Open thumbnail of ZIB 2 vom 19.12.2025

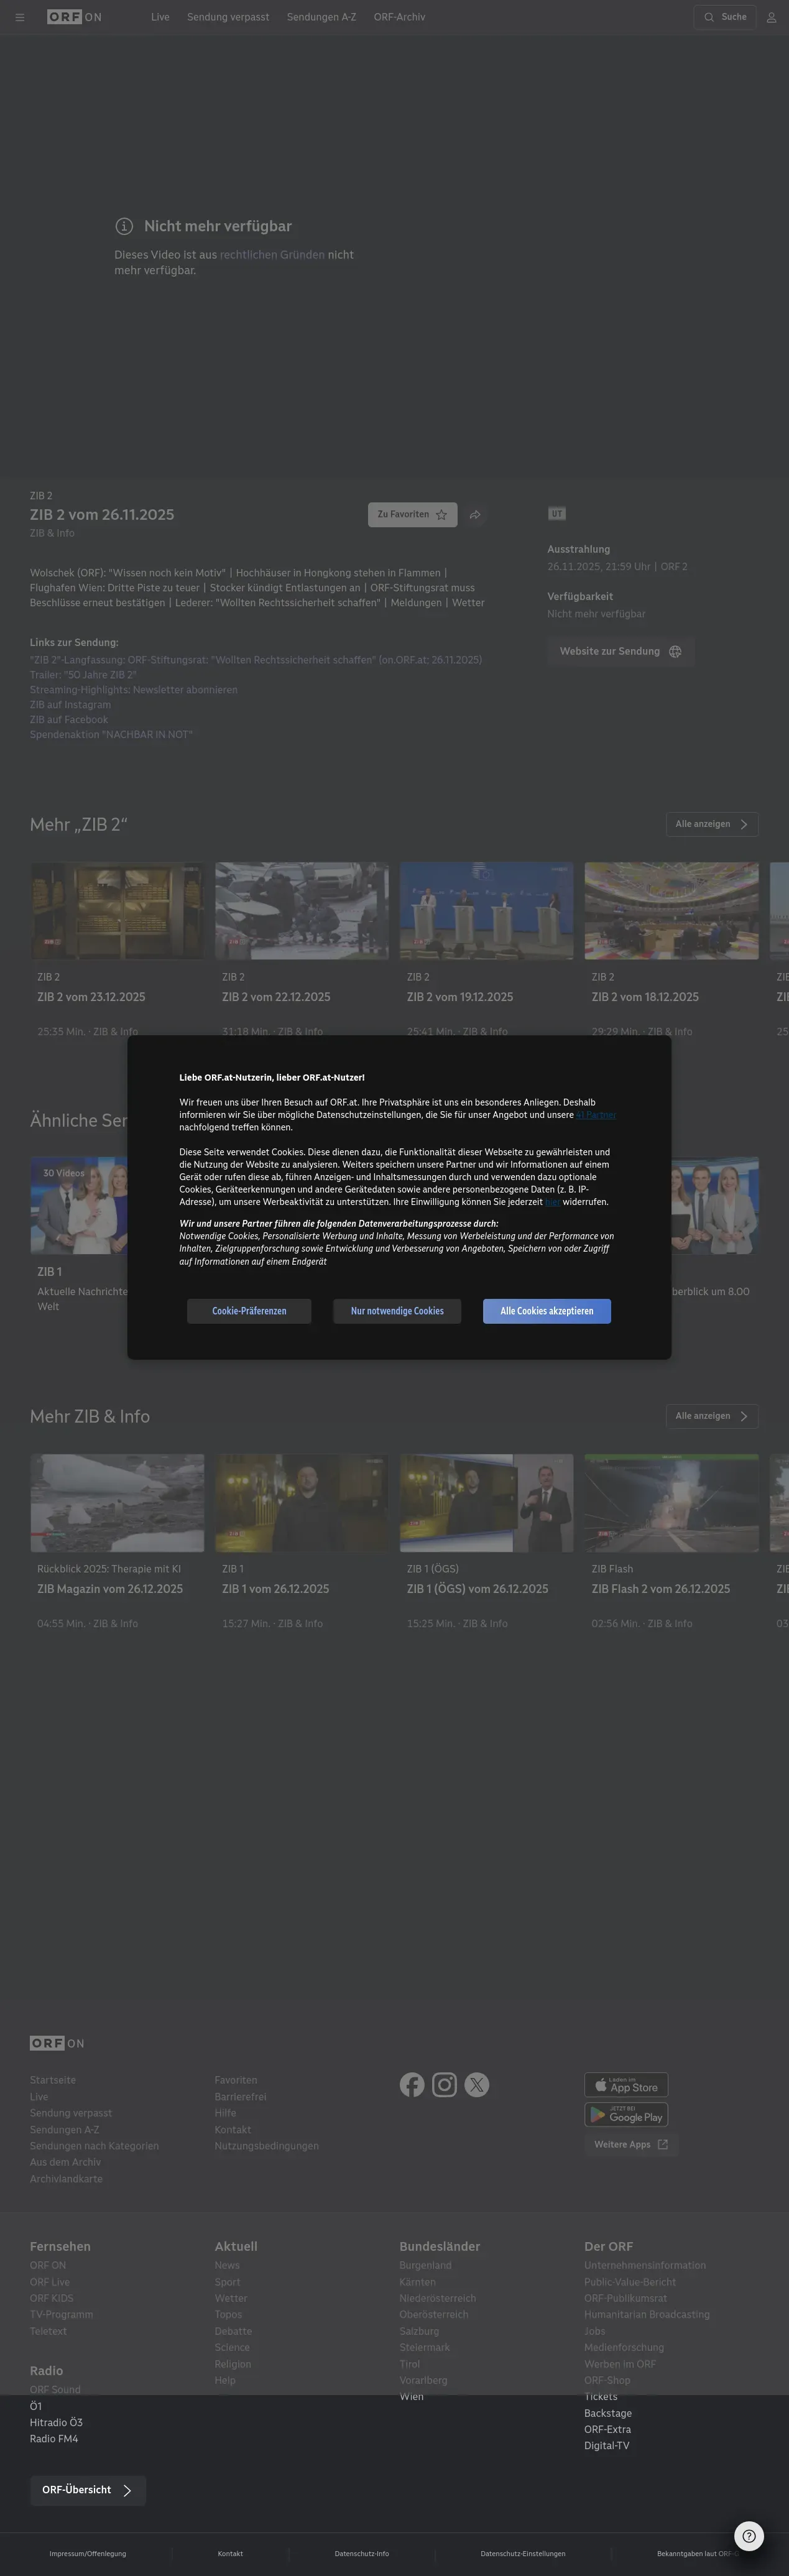coord(487,911)
